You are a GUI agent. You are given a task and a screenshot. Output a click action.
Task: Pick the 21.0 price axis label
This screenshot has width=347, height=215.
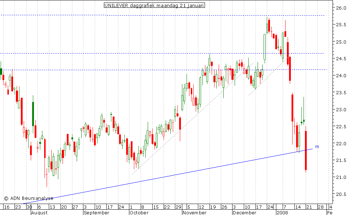click(341, 177)
